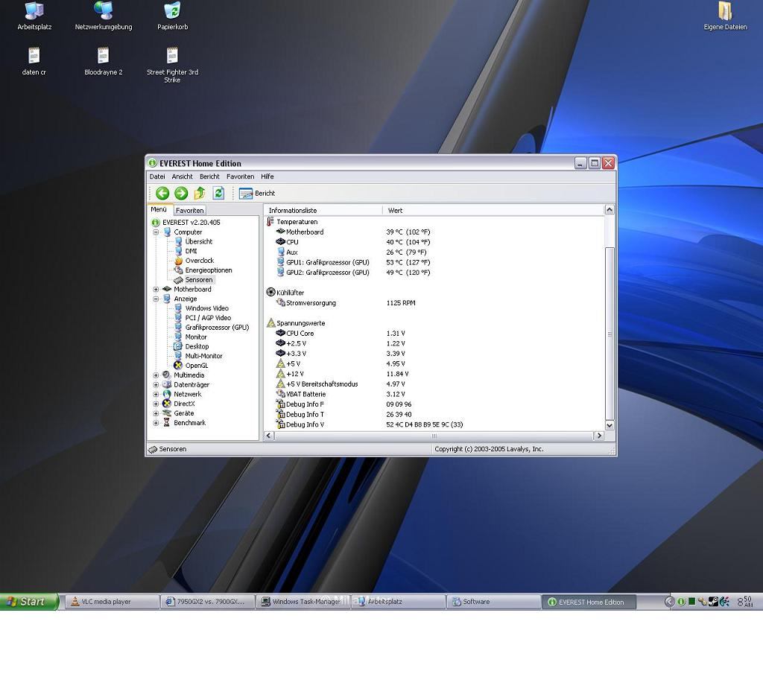Open the Bericht report toolbar button

257,193
